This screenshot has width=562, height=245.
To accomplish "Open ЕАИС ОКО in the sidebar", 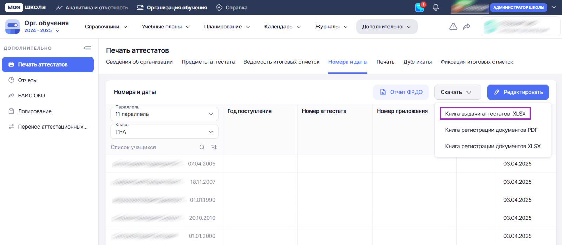I will tap(31, 96).
